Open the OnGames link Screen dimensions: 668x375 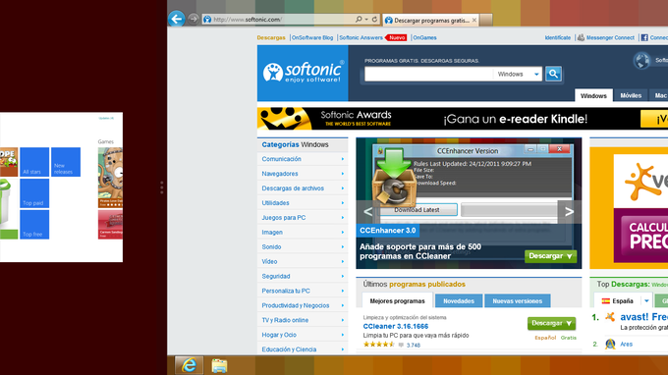click(x=424, y=38)
